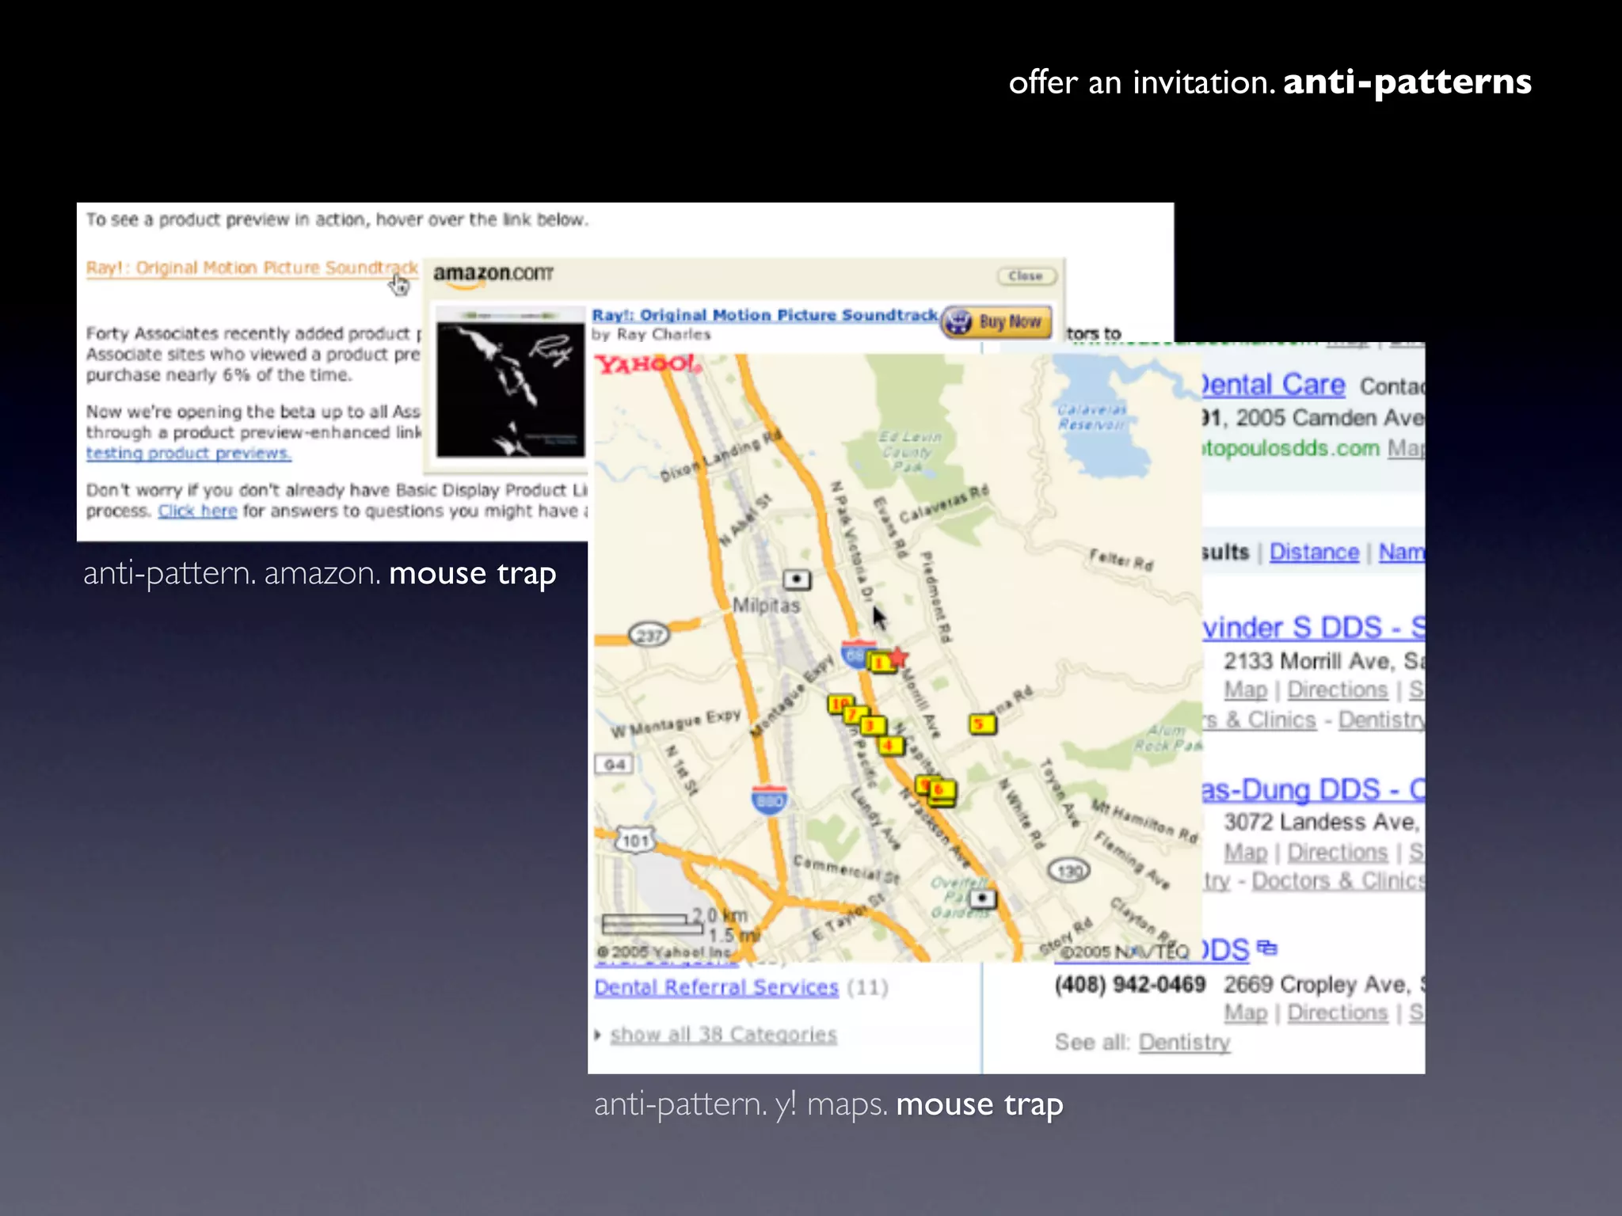Click the small icon beside DDS link

(x=1267, y=947)
